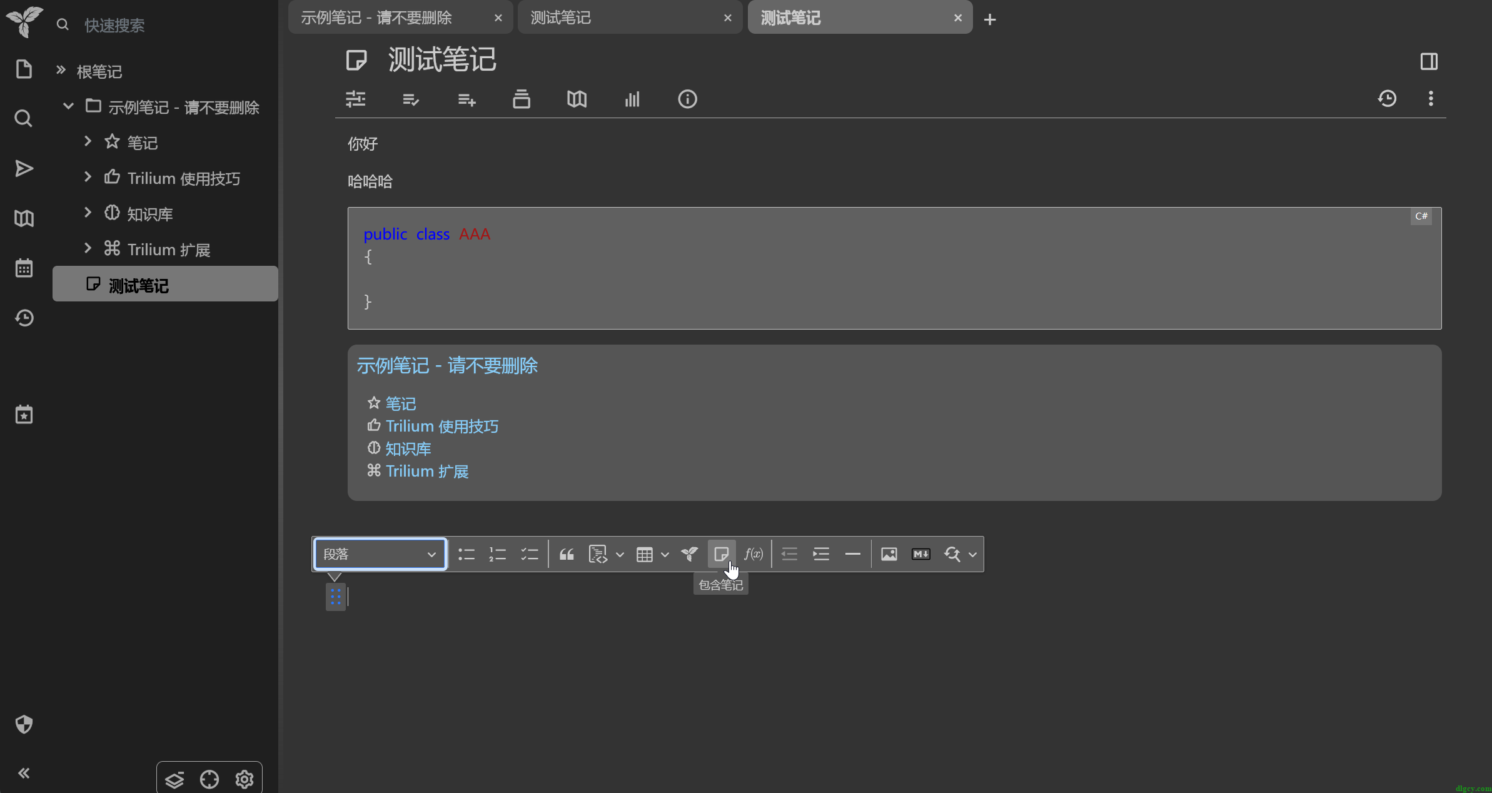Open the note map sidebar icon
Screen dimensions: 1492x793
tap(24, 218)
